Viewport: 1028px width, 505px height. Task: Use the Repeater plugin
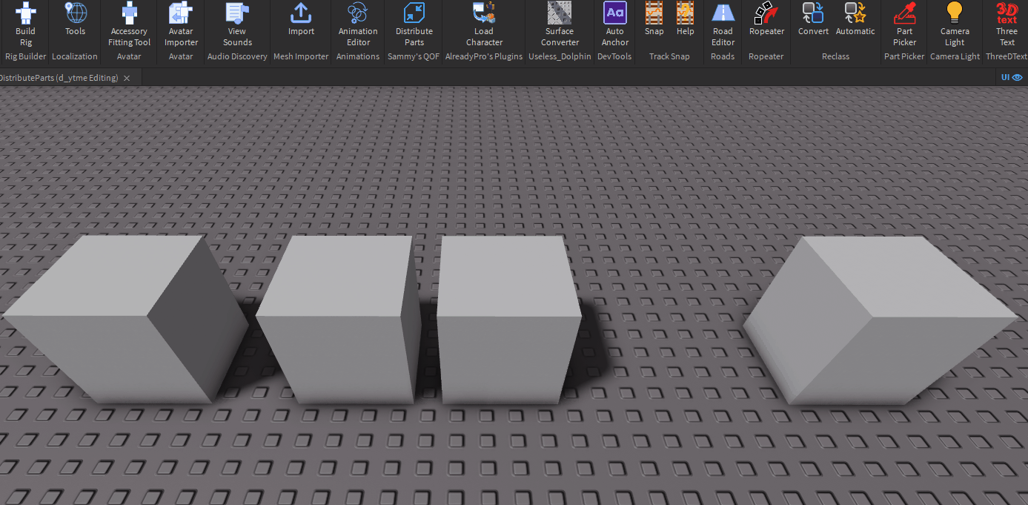766,22
